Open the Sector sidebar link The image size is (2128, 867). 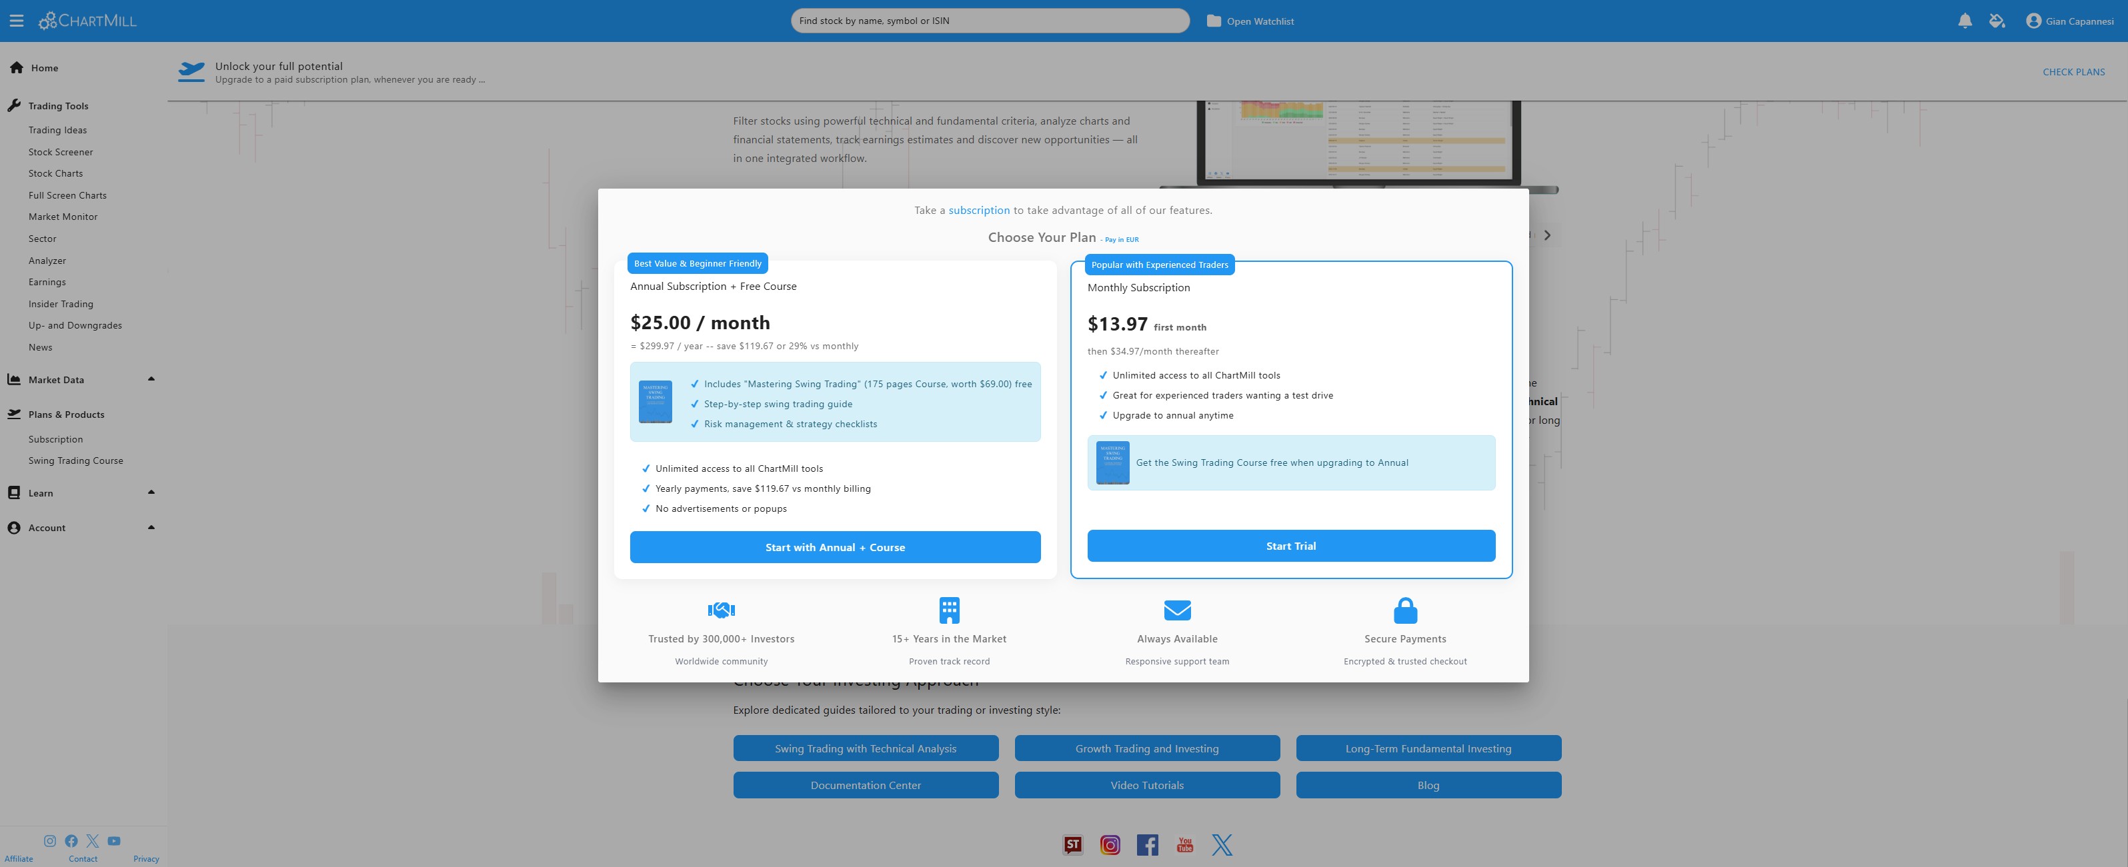(x=42, y=239)
